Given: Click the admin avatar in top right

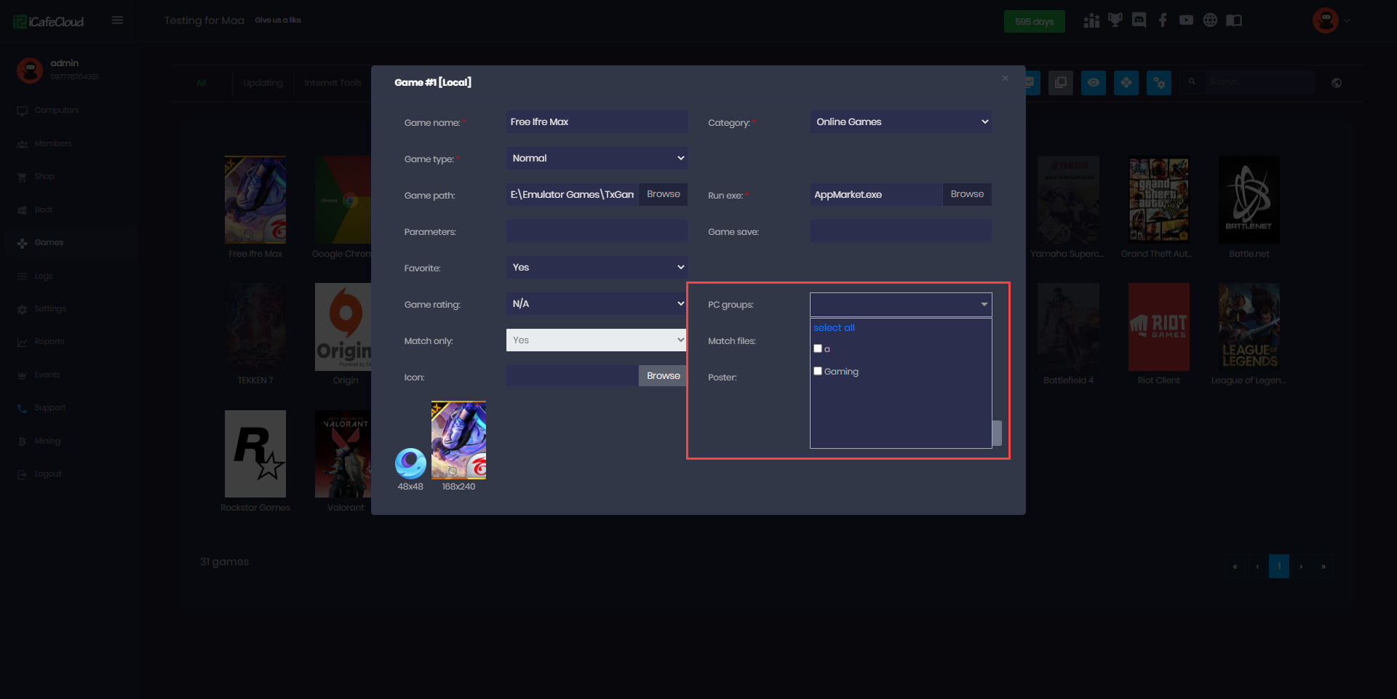Looking at the screenshot, I should coord(1326,20).
